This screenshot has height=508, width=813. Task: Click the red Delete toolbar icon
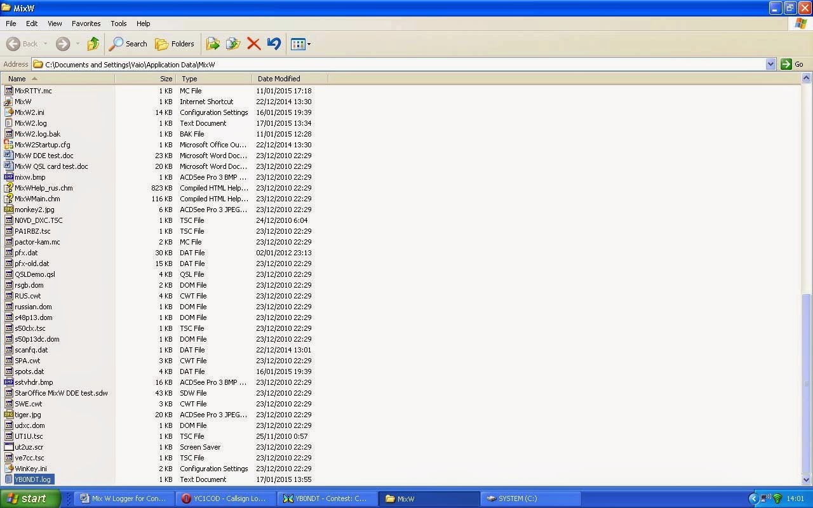coord(253,44)
